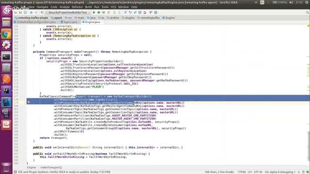Click the Run with Coverage icon
310x174 pixels.
[x=104, y=13]
